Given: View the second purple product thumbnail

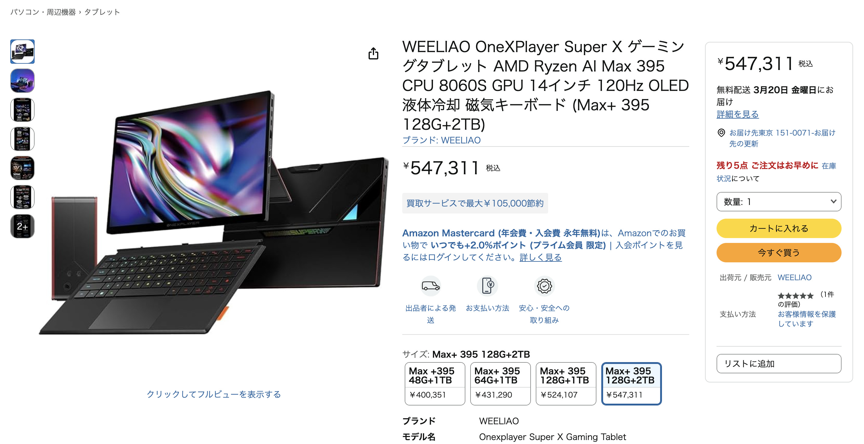Looking at the screenshot, I should coord(22,81).
